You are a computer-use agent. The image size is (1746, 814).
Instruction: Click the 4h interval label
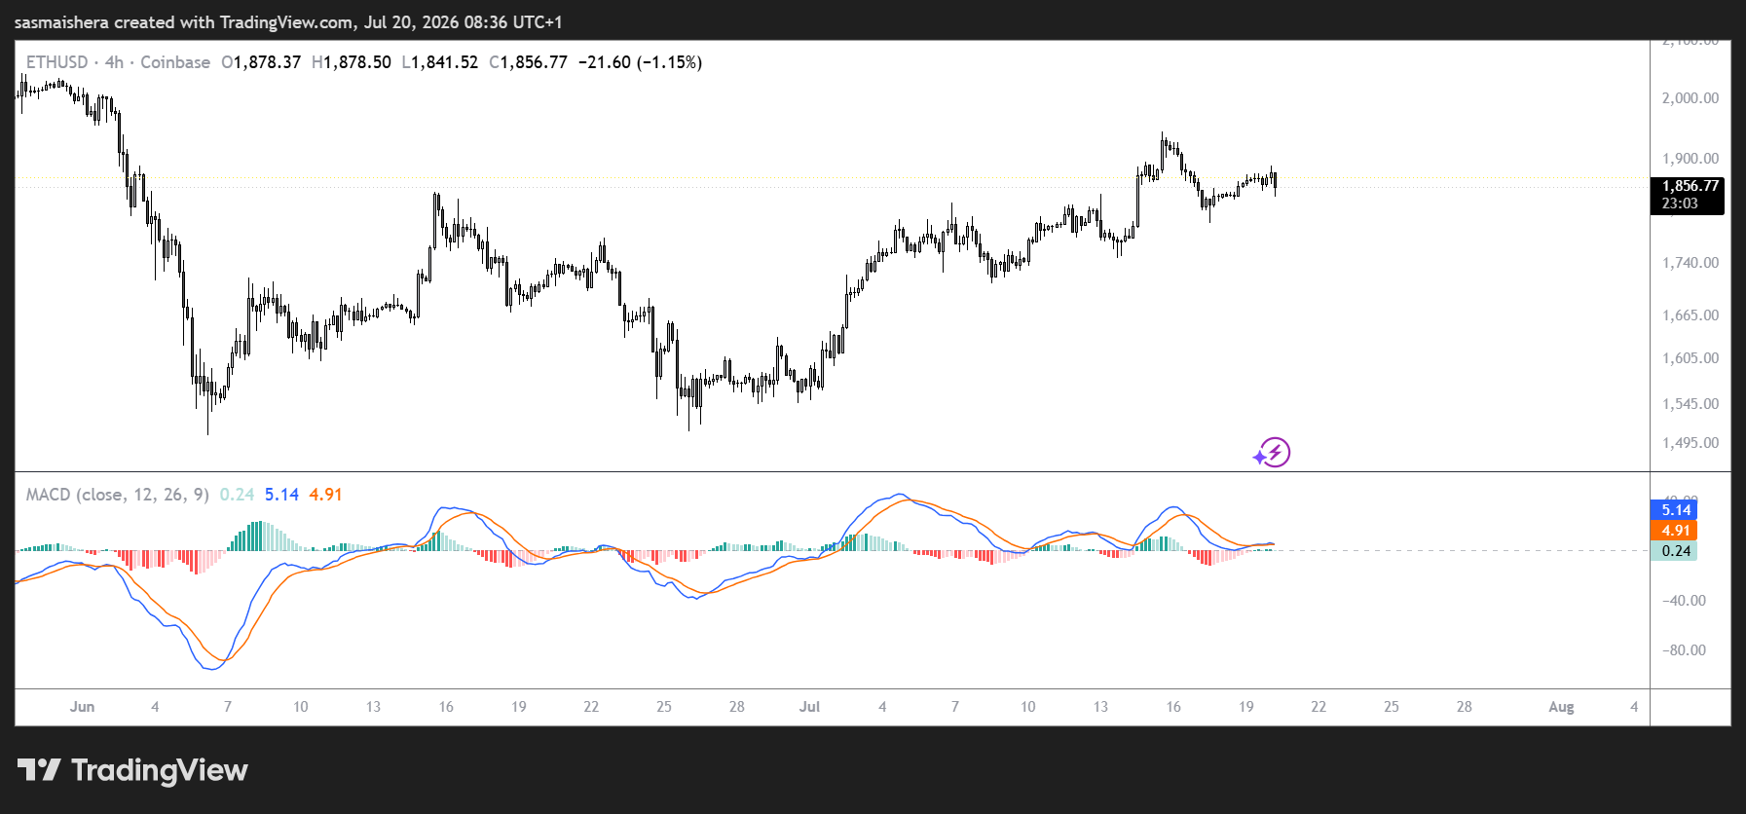click(x=114, y=62)
